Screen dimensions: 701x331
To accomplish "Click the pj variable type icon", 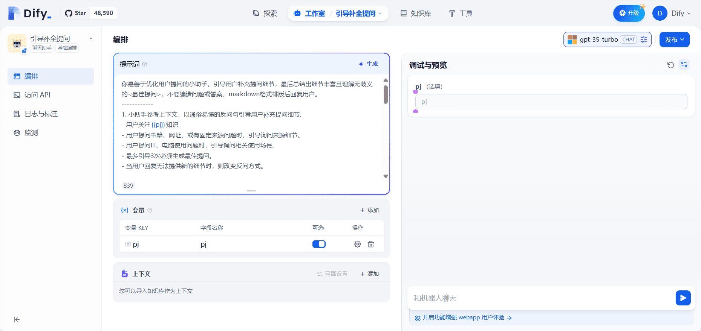I will tap(128, 244).
